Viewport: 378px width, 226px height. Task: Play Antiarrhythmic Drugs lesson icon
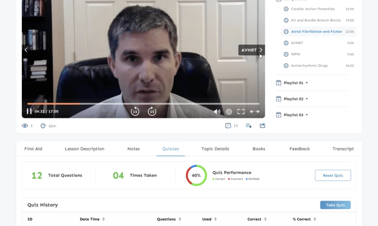click(x=286, y=65)
